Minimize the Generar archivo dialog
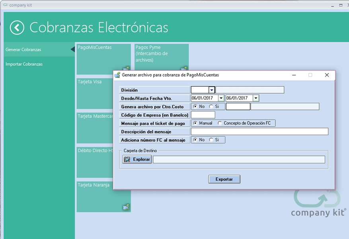Screen dimensions: 349x239 (x=294, y=75)
